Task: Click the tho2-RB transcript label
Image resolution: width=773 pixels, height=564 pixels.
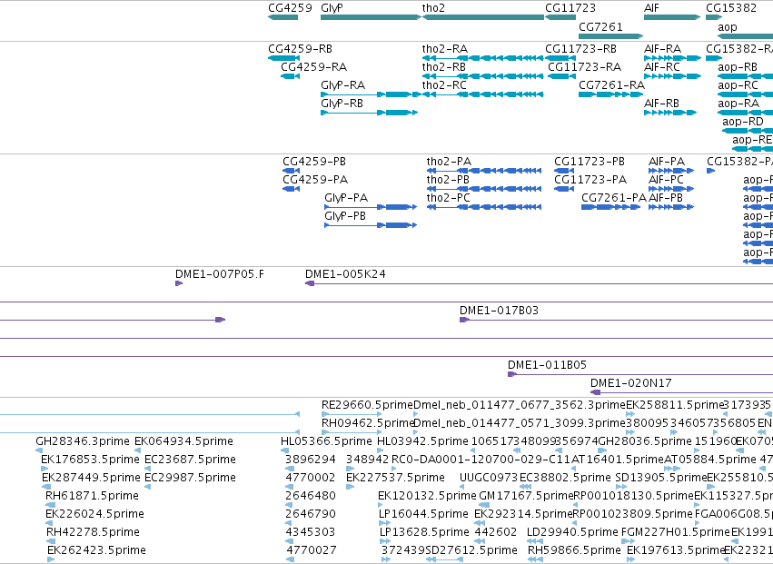Action: [x=443, y=67]
